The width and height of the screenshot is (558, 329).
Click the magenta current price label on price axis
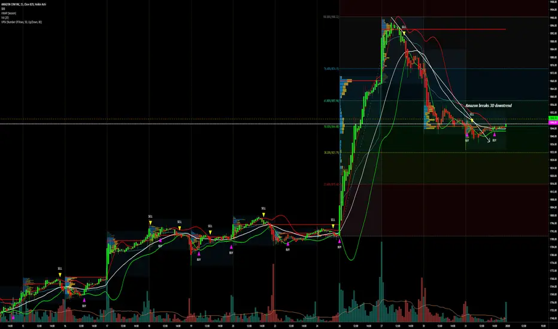pos(553,123)
